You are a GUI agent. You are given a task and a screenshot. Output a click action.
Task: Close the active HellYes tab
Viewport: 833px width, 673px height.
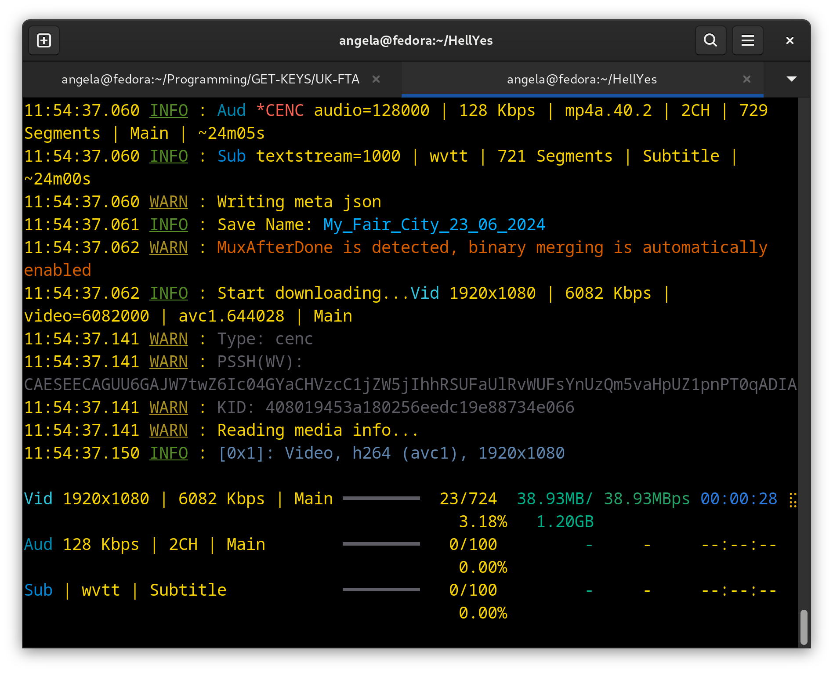click(746, 79)
